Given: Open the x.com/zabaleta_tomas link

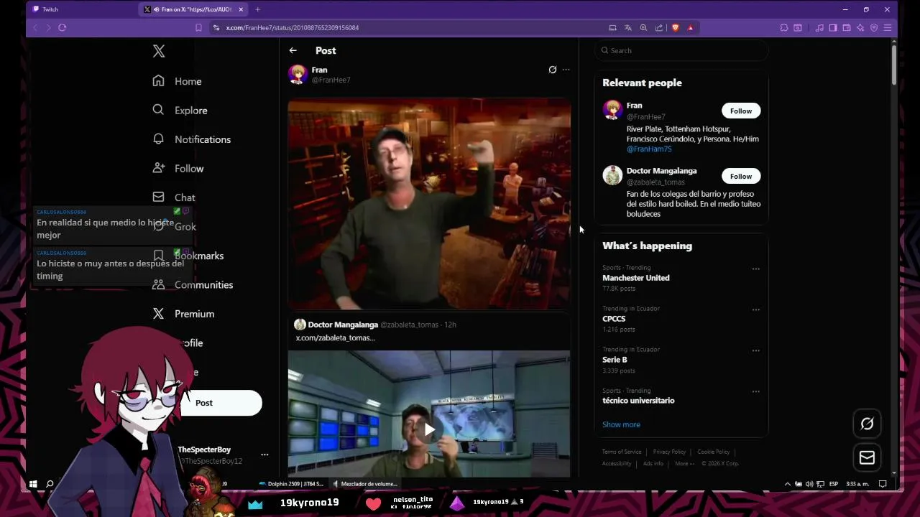Looking at the screenshot, I should [335, 337].
